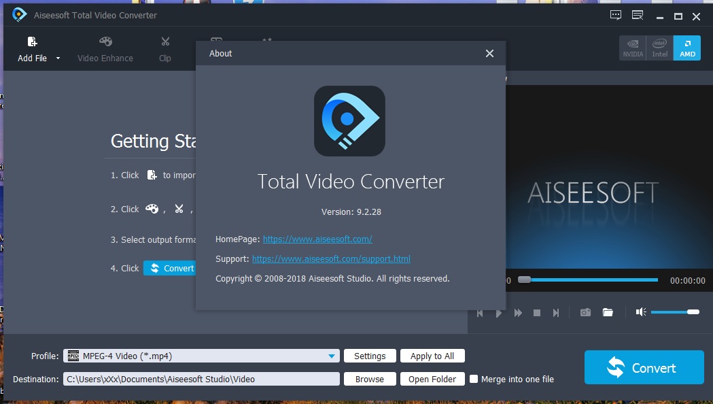
Task: Click the Settings button for profile
Action: click(x=370, y=355)
